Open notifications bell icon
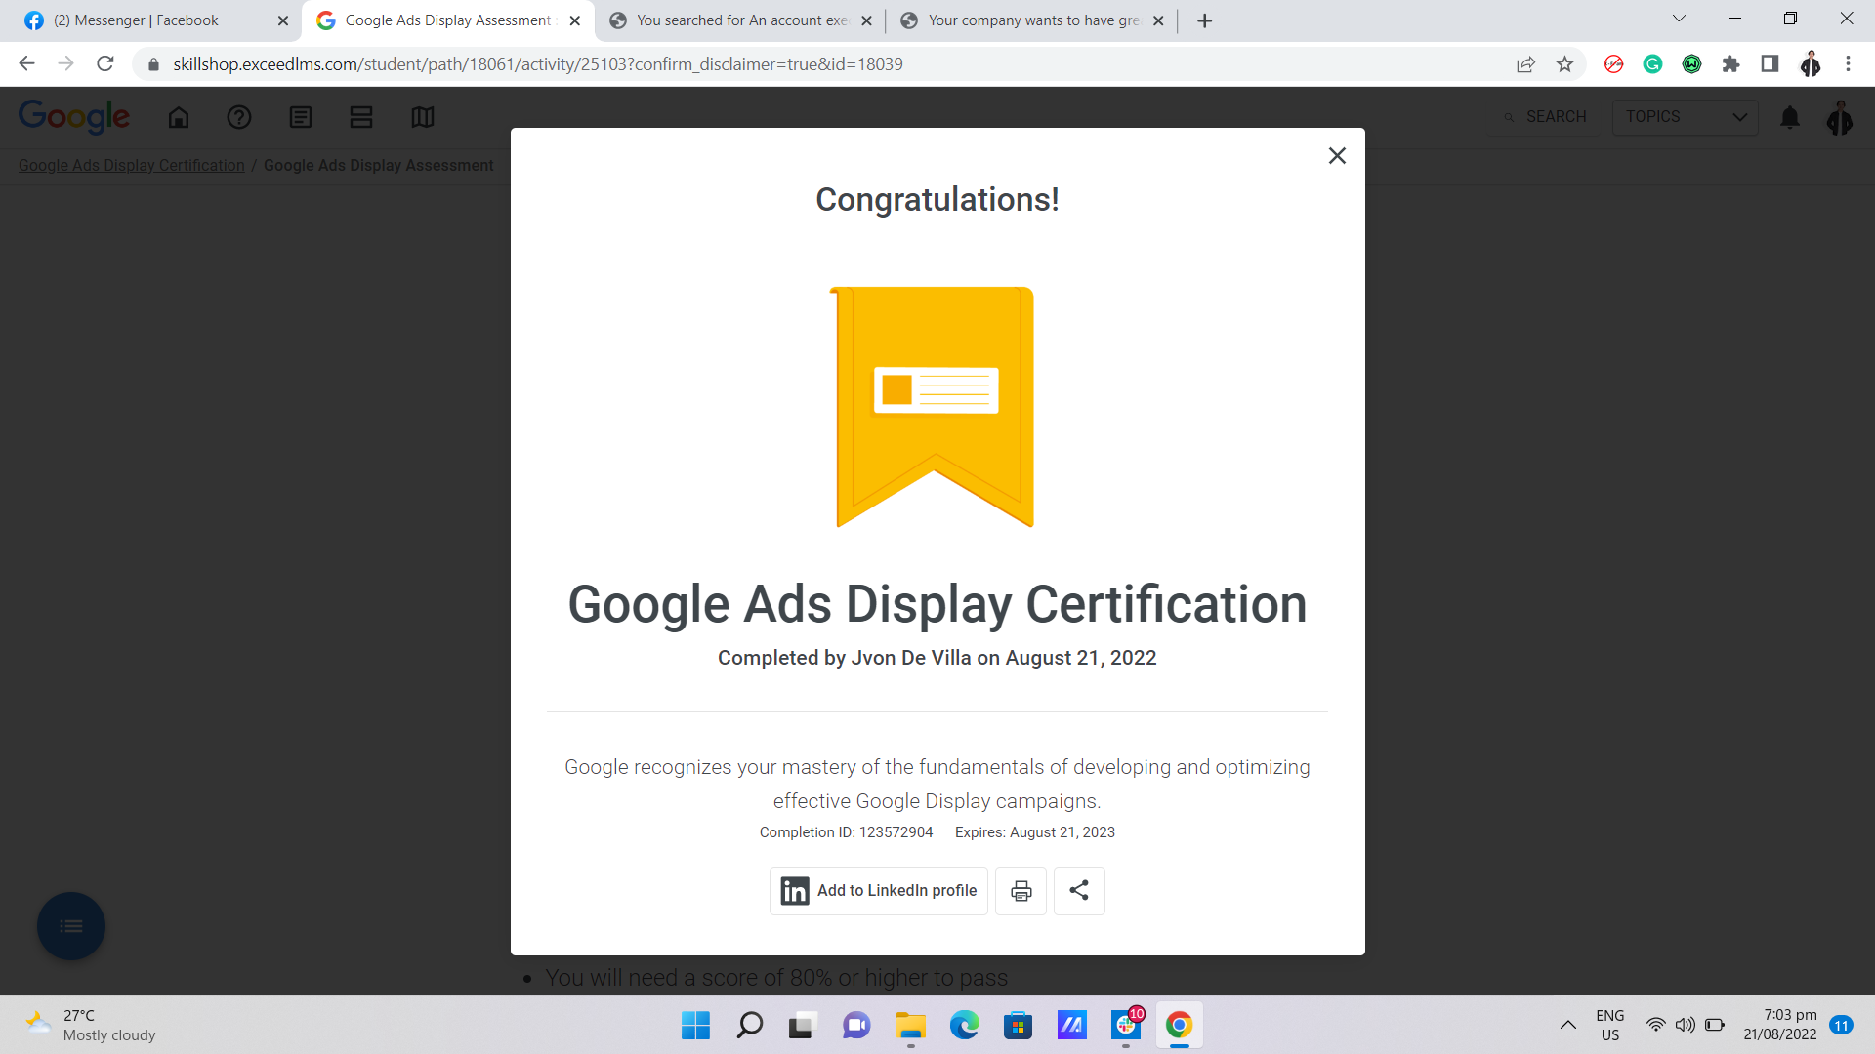Image resolution: width=1875 pixels, height=1054 pixels. pos(1790,117)
